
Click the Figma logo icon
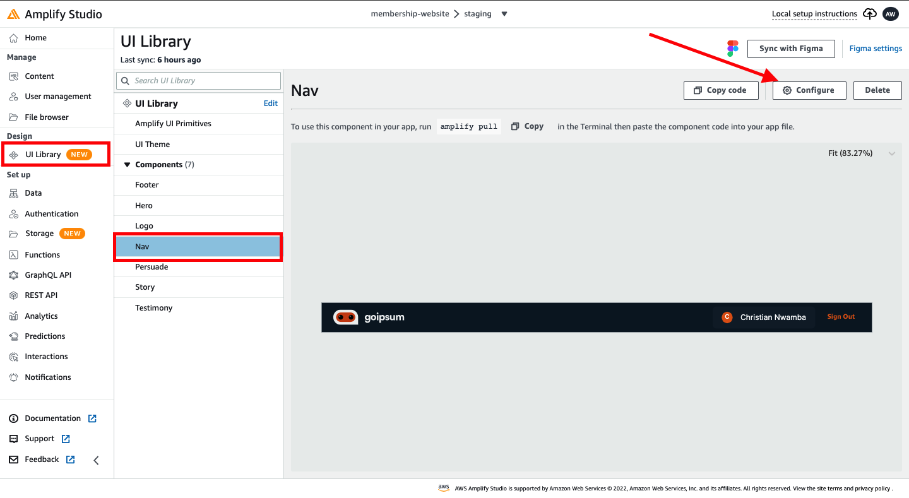733,49
